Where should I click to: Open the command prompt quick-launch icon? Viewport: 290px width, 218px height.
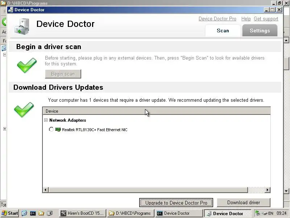point(33,213)
